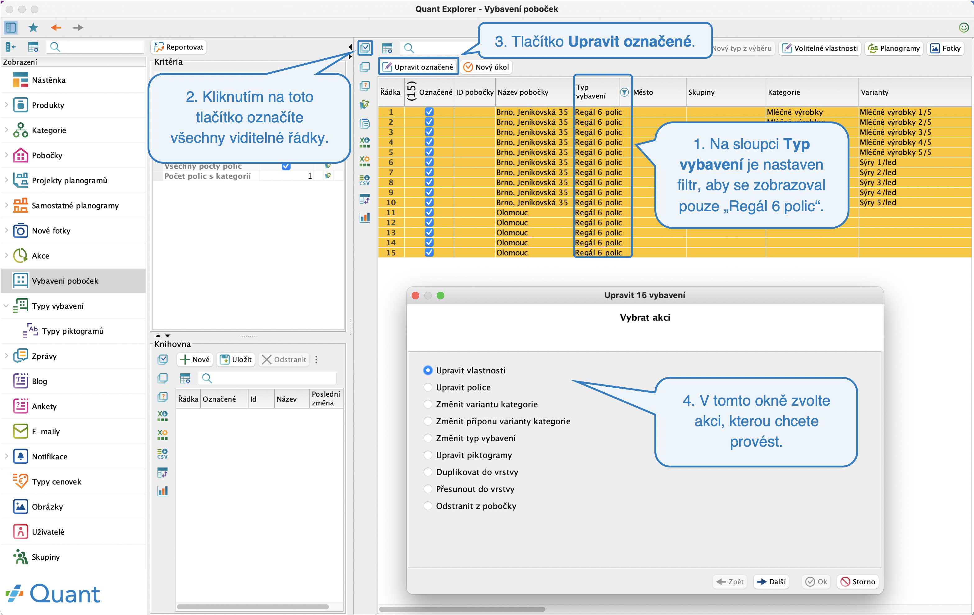
Task: Click the orange Excel export icon in Knihovna panel
Action: pos(163,435)
